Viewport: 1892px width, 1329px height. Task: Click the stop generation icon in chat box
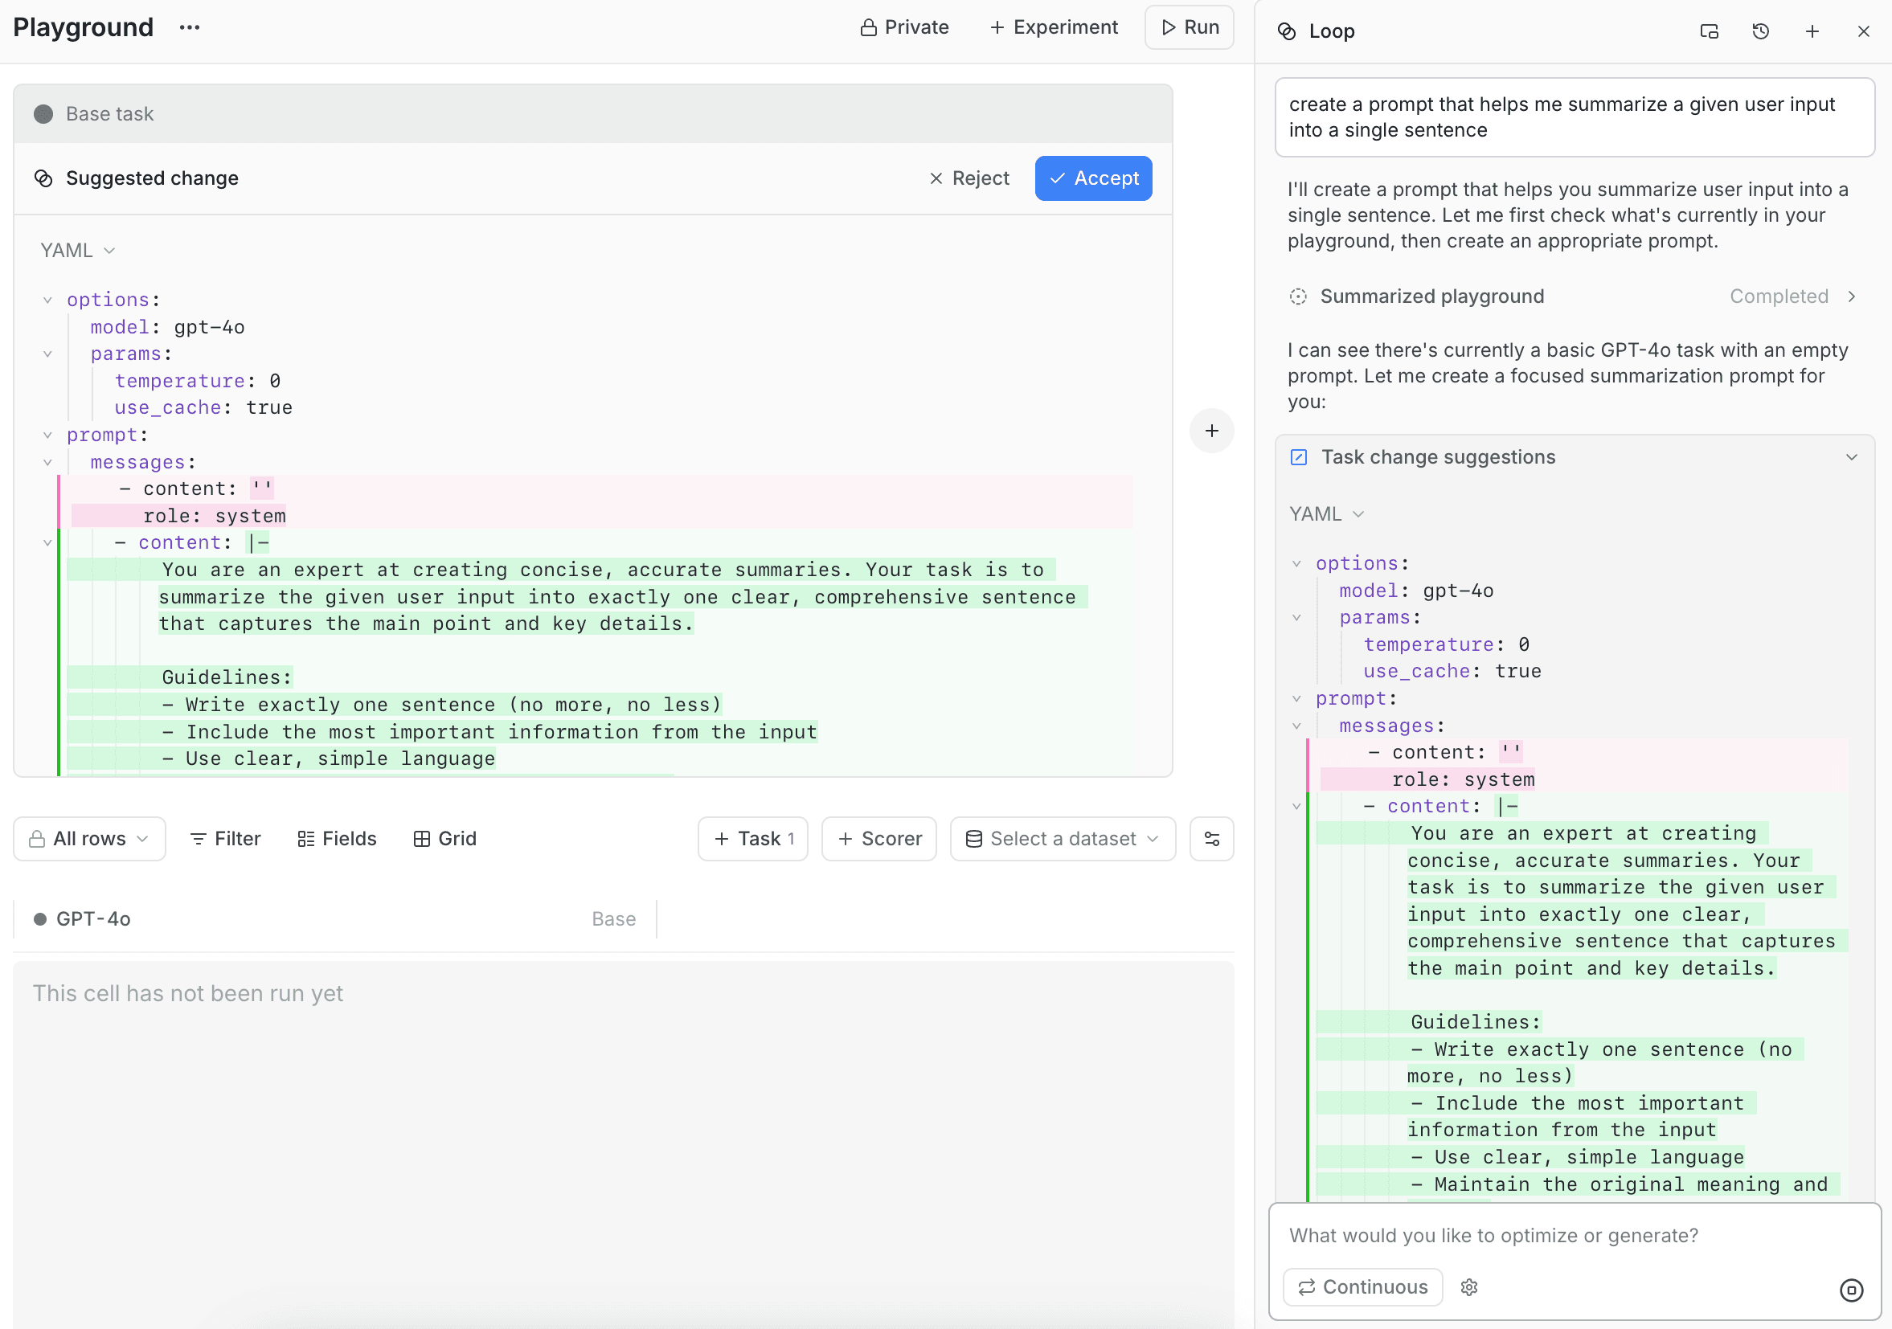click(1850, 1290)
